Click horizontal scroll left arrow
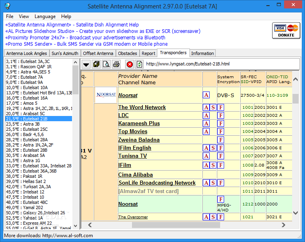Viewport: 305px width, 242px height. [x=90, y=225]
